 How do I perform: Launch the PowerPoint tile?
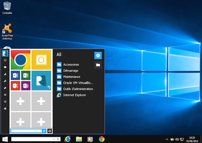15,86
